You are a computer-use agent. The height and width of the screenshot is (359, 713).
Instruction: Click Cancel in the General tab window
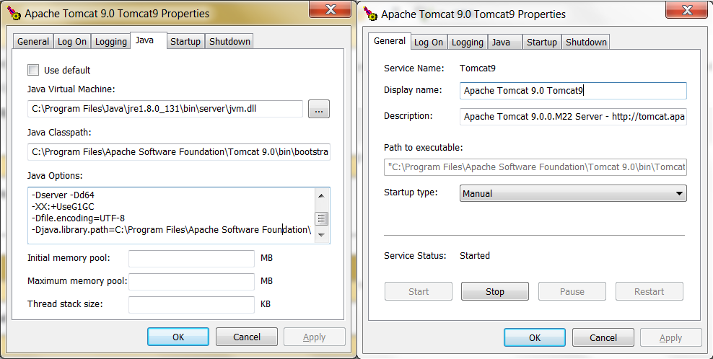[x=603, y=337]
